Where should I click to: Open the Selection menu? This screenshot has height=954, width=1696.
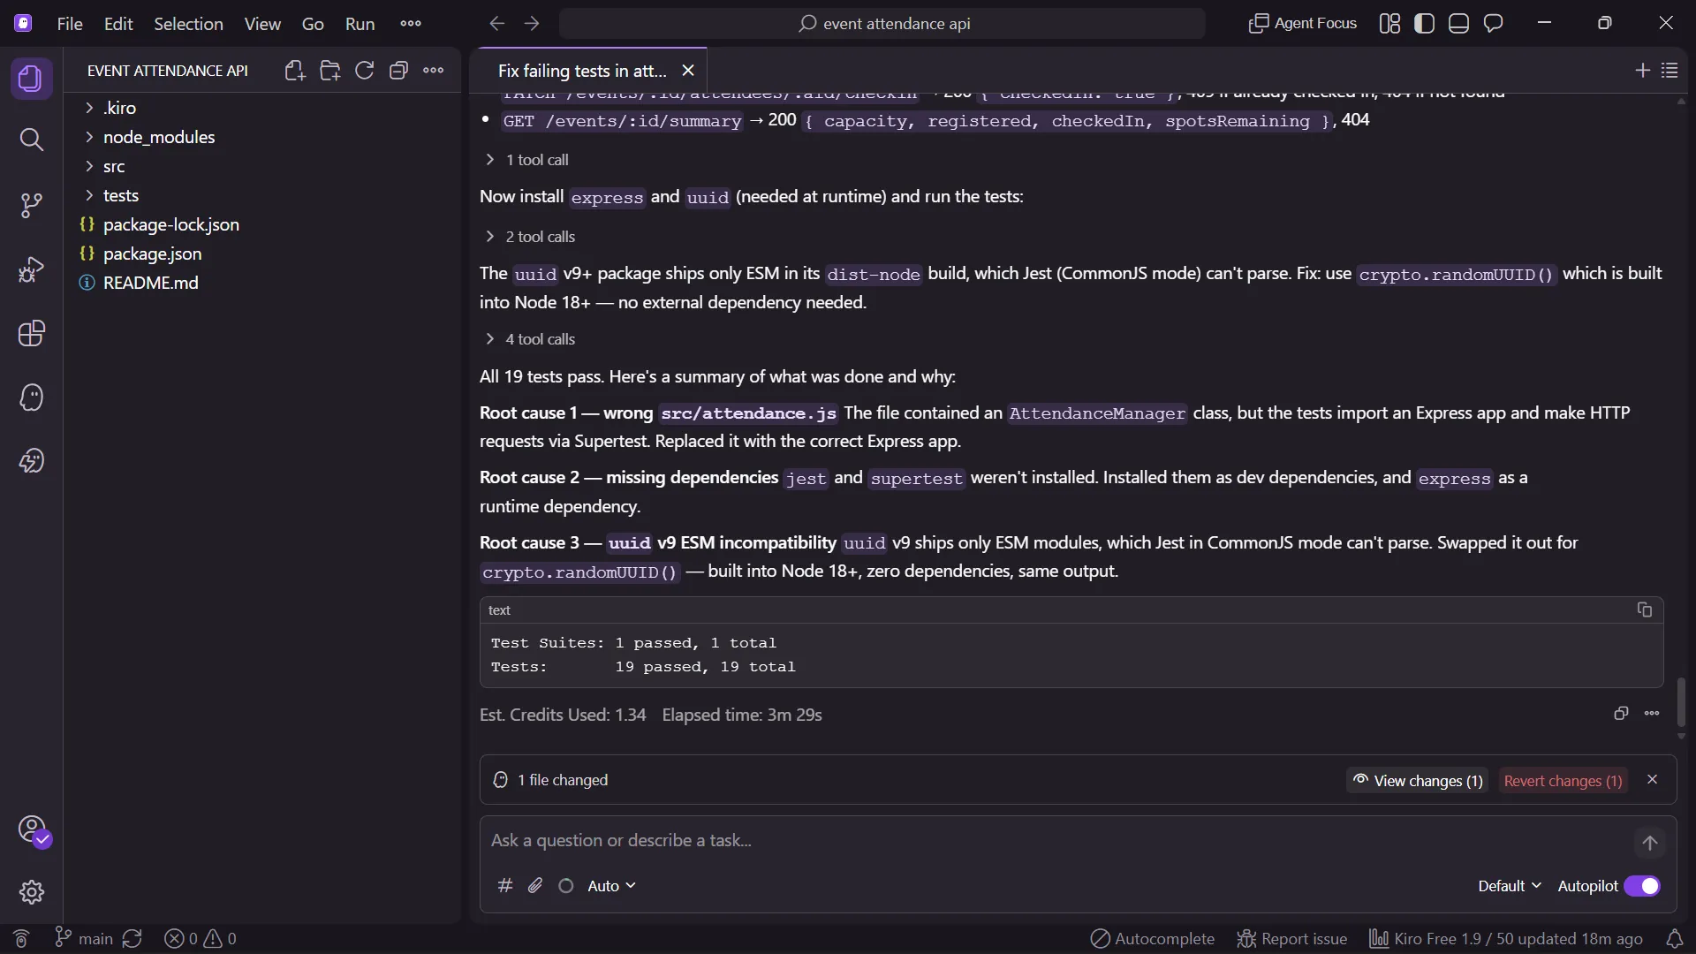click(188, 24)
